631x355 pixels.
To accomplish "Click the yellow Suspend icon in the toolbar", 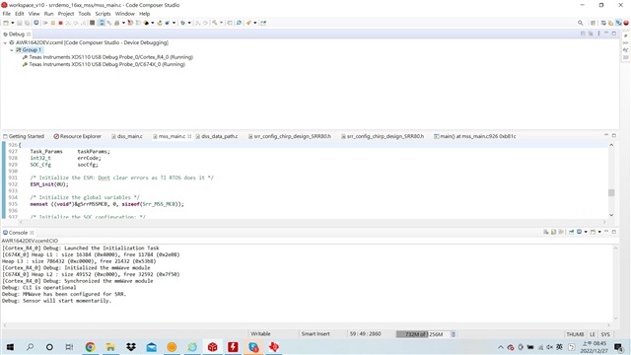I will [52, 23].
